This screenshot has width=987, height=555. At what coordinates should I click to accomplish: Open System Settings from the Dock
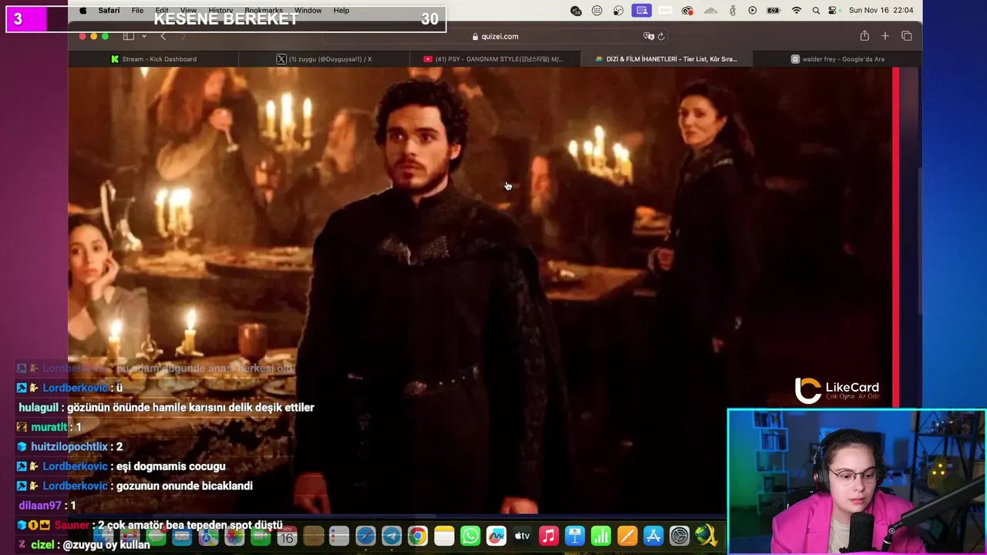(x=679, y=536)
